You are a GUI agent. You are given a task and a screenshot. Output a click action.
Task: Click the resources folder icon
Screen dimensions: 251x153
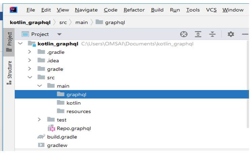click(x=61, y=111)
